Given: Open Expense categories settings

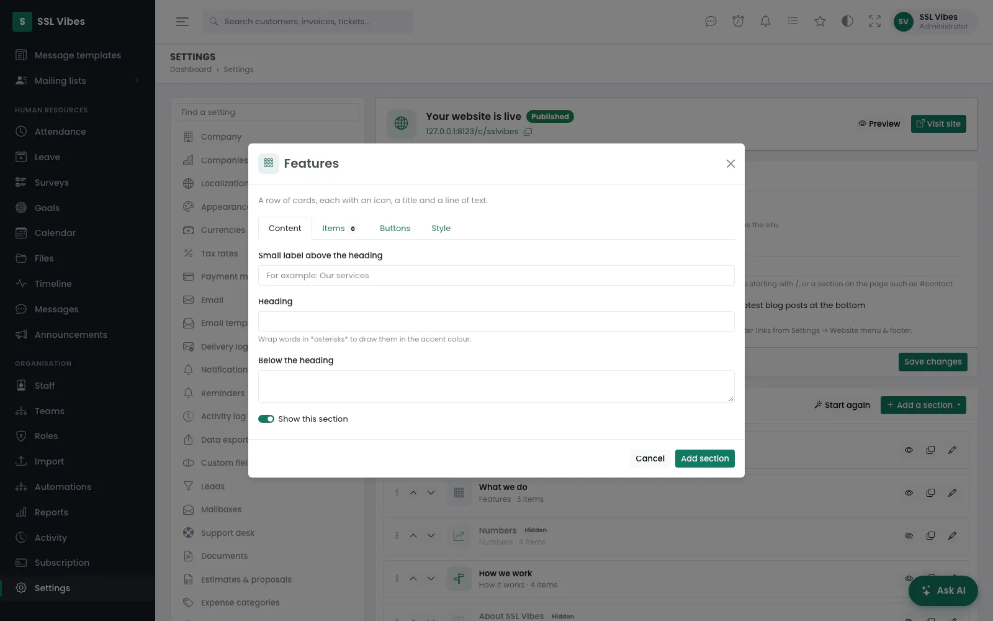Looking at the screenshot, I should (267, 603).
